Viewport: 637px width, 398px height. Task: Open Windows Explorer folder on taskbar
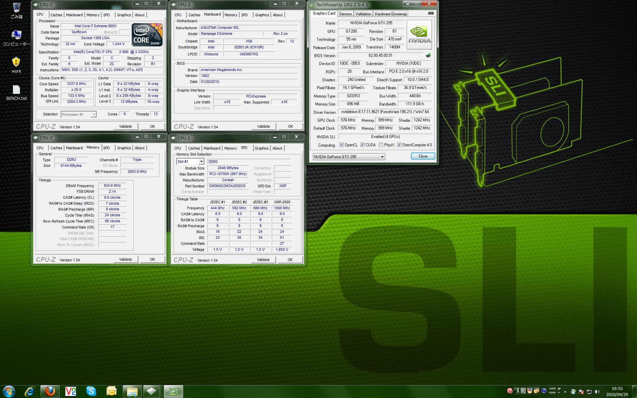click(132, 391)
